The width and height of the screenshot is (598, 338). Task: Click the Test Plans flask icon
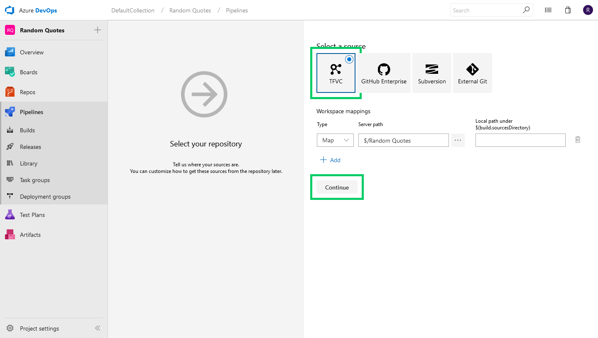10,215
